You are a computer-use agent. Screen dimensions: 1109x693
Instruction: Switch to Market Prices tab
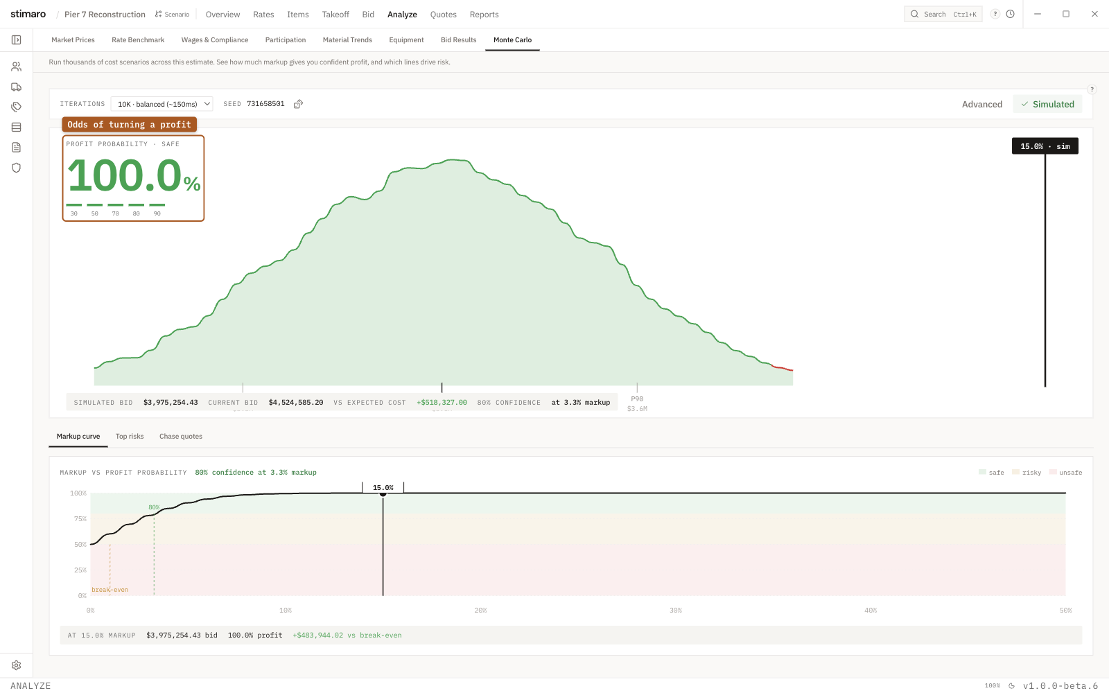73,40
